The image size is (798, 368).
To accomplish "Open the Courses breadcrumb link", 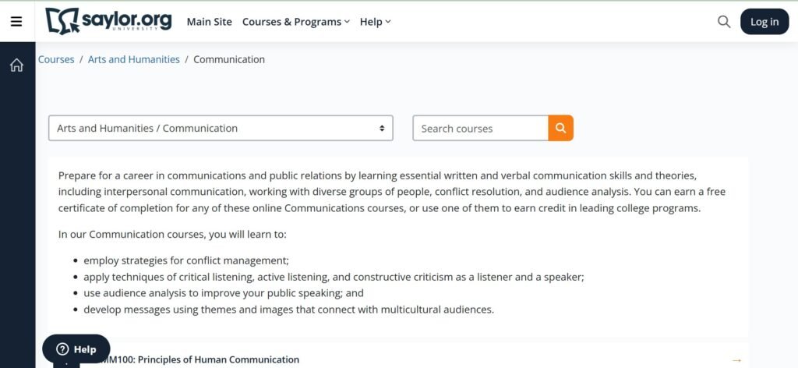I will click(x=56, y=59).
